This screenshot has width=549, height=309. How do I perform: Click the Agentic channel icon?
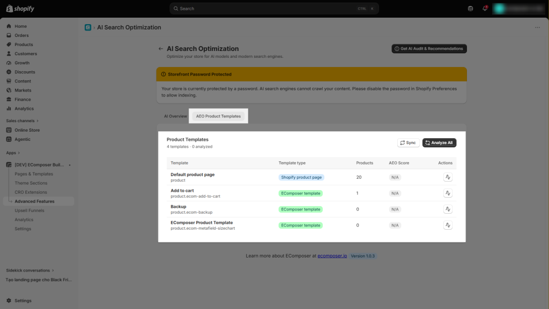(9, 139)
